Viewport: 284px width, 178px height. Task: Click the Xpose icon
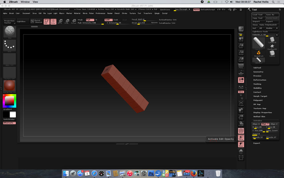(241, 158)
